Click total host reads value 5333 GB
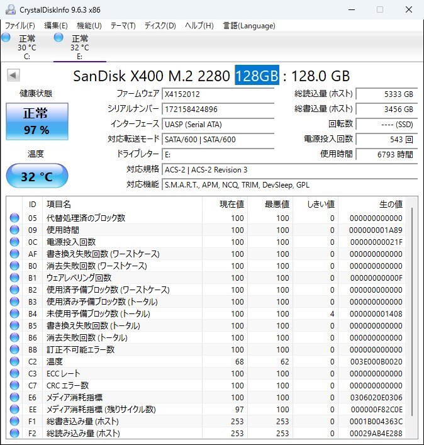 click(x=387, y=94)
